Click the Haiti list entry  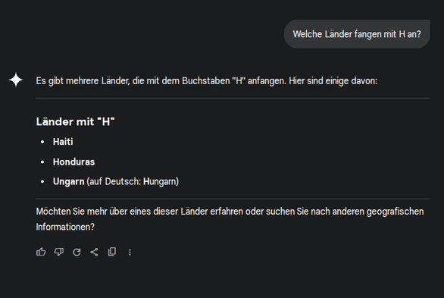tap(63, 142)
